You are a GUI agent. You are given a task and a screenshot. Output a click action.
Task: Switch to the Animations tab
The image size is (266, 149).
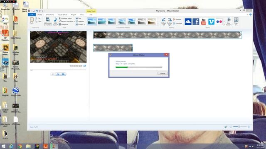click(50, 15)
